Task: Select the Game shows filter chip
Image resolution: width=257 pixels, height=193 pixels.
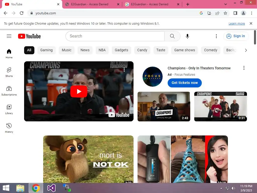Action: (184, 50)
